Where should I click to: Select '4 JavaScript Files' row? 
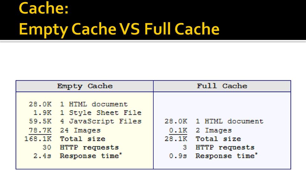pos(85,122)
